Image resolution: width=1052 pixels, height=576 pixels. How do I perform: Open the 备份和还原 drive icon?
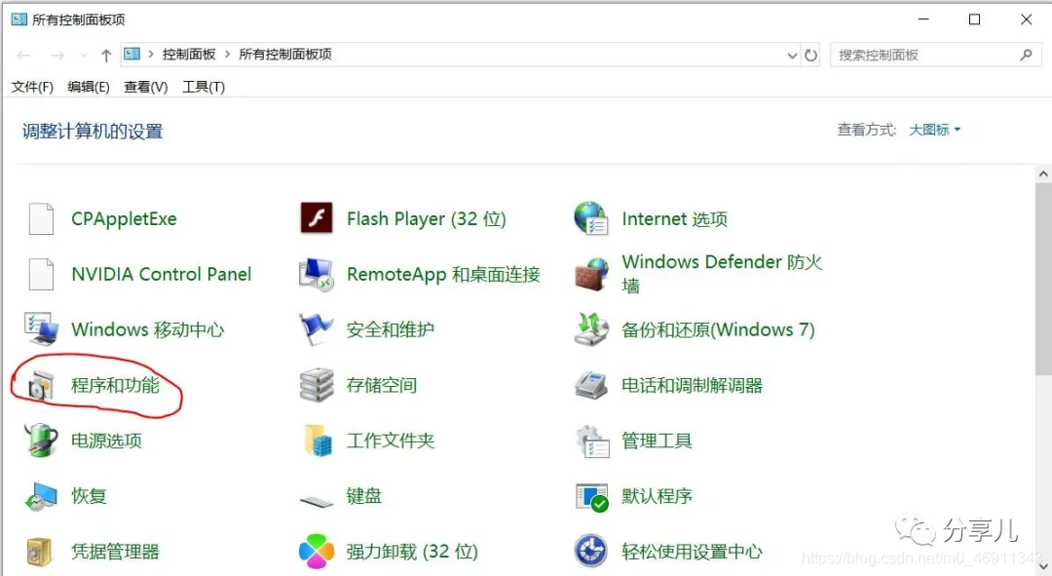[x=591, y=329]
